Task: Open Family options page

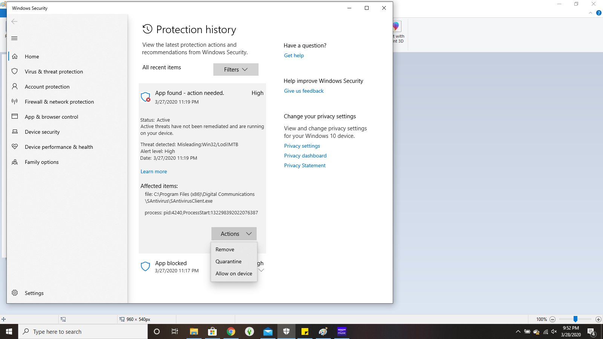Action: pyautogui.click(x=67, y=162)
